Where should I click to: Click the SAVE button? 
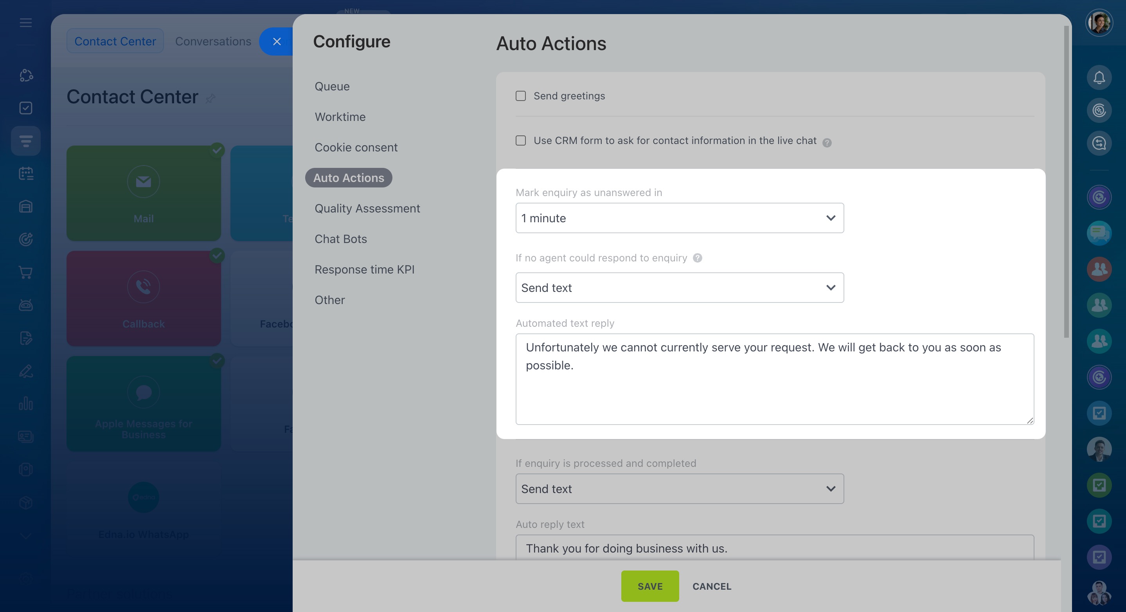(650, 586)
